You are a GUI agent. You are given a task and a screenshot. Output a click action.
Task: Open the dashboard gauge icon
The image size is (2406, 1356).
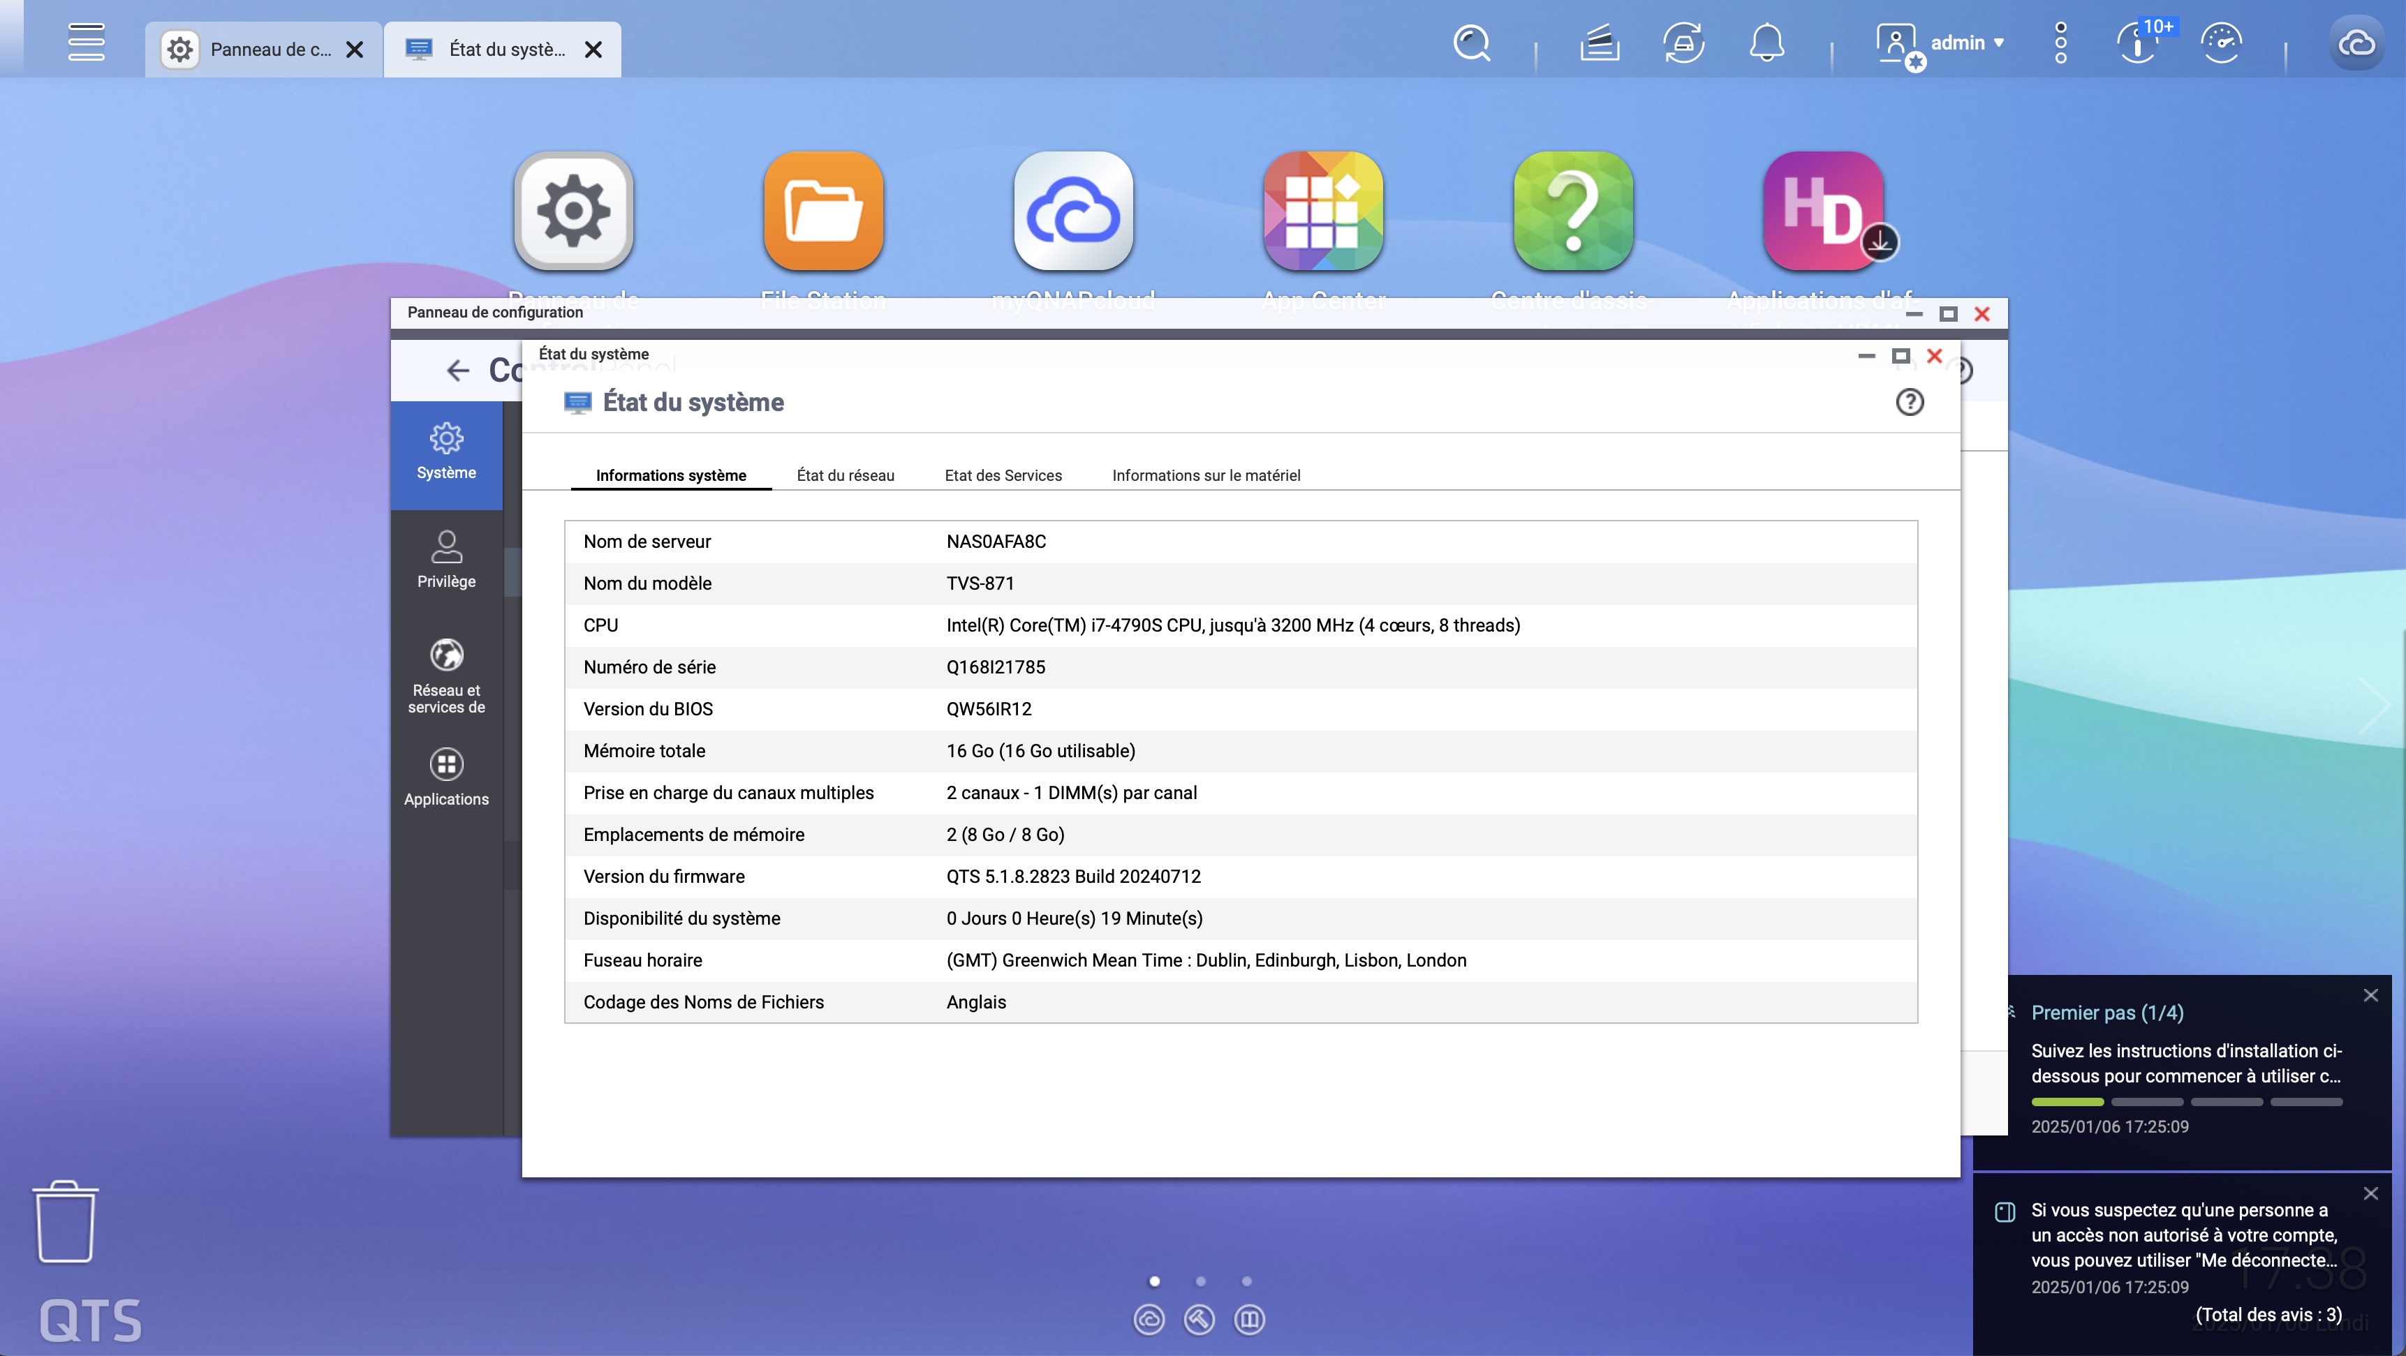(x=2221, y=43)
